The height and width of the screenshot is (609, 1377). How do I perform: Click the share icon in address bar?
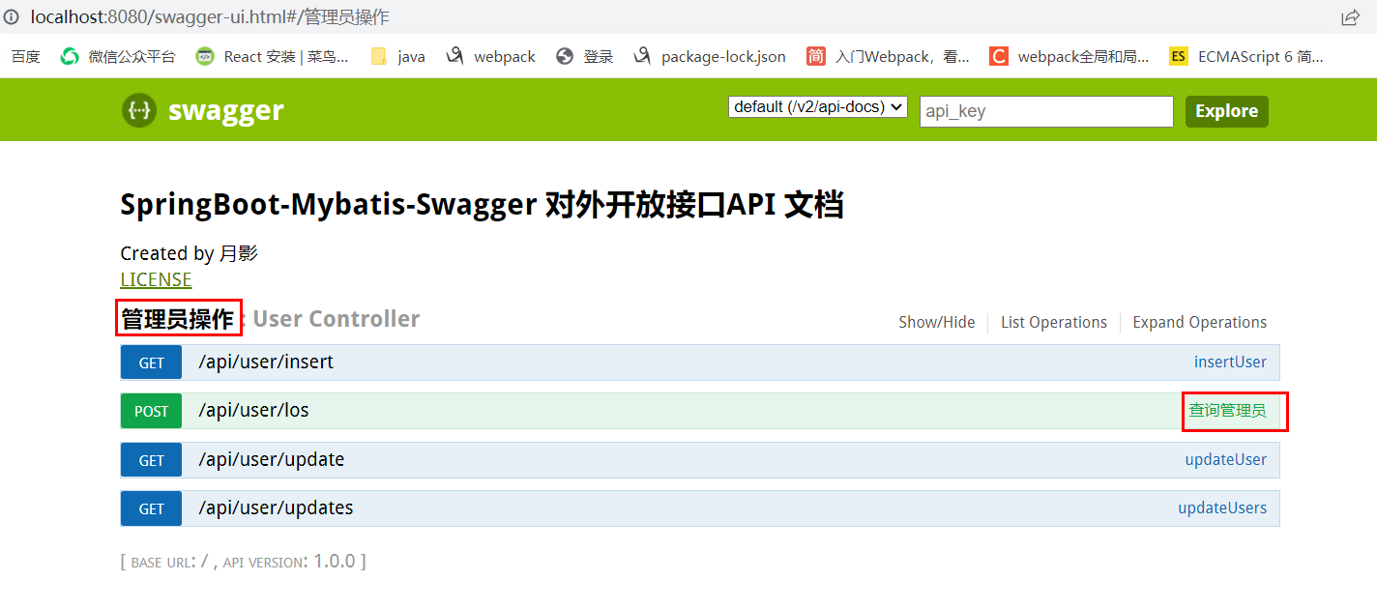(x=1350, y=17)
